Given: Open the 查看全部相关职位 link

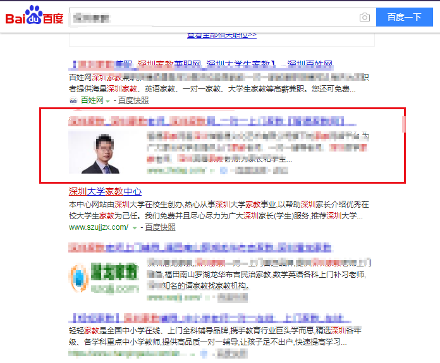Looking at the screenshot, I should point(221,35).
